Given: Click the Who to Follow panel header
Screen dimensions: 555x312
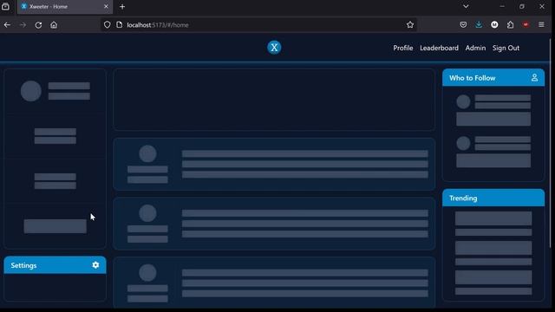Looking at the screenshot, I should point(493,78).
